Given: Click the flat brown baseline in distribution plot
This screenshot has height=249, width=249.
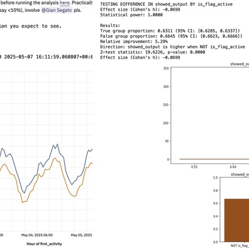Looking at the screenshot, I should pyautogui.click(x=214, y=159).
